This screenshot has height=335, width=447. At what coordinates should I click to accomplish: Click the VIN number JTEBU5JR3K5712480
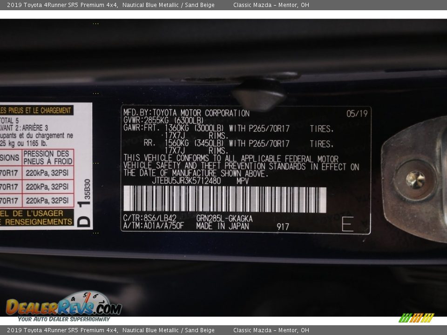pos(186,181)
